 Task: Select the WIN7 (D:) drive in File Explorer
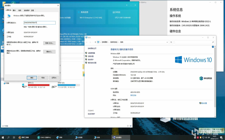[x=66, y=85]
